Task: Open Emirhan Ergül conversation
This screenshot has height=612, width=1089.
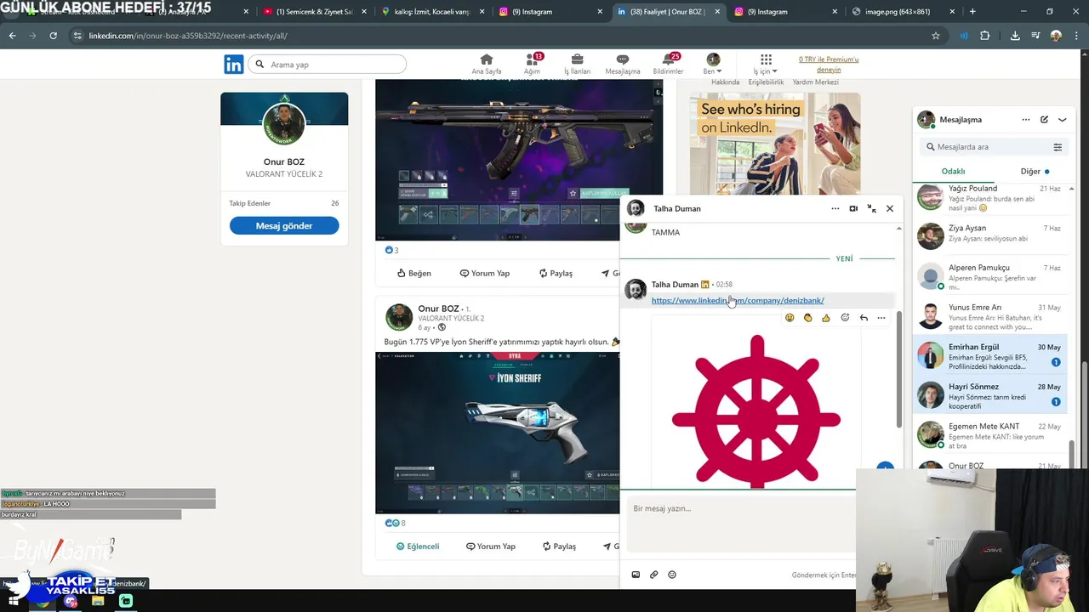Action: pos(990,354)
